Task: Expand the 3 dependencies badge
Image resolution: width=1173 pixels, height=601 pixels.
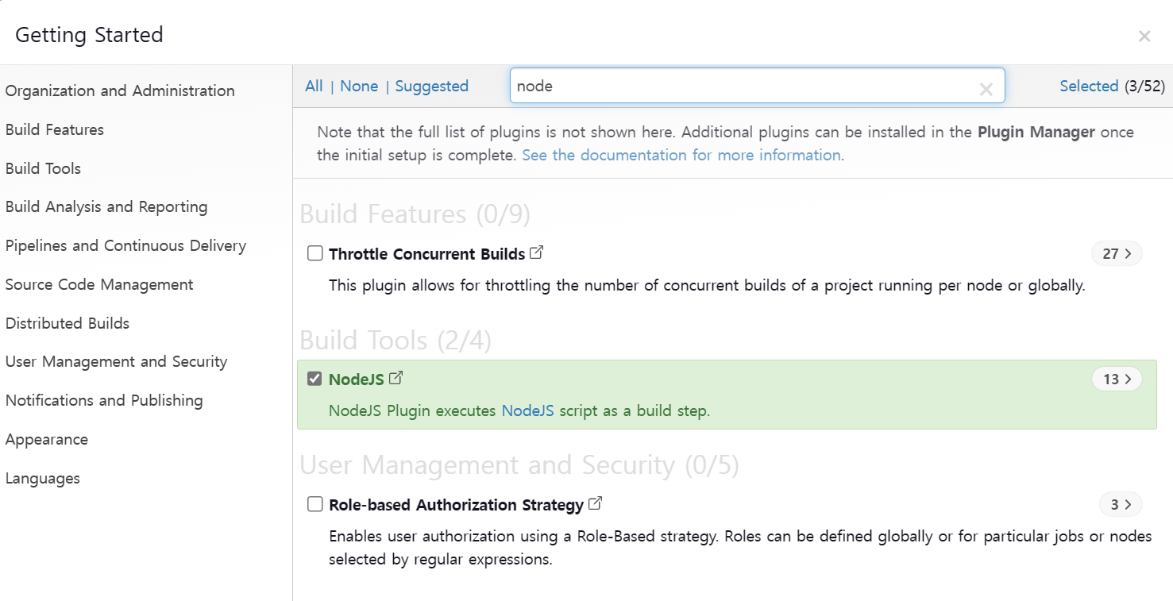Action: (1120, 504)
